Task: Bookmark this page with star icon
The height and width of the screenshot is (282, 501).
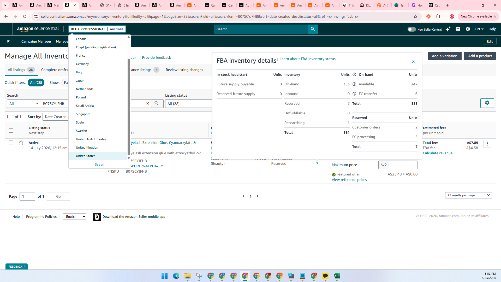Action: (x=415, y=16)
